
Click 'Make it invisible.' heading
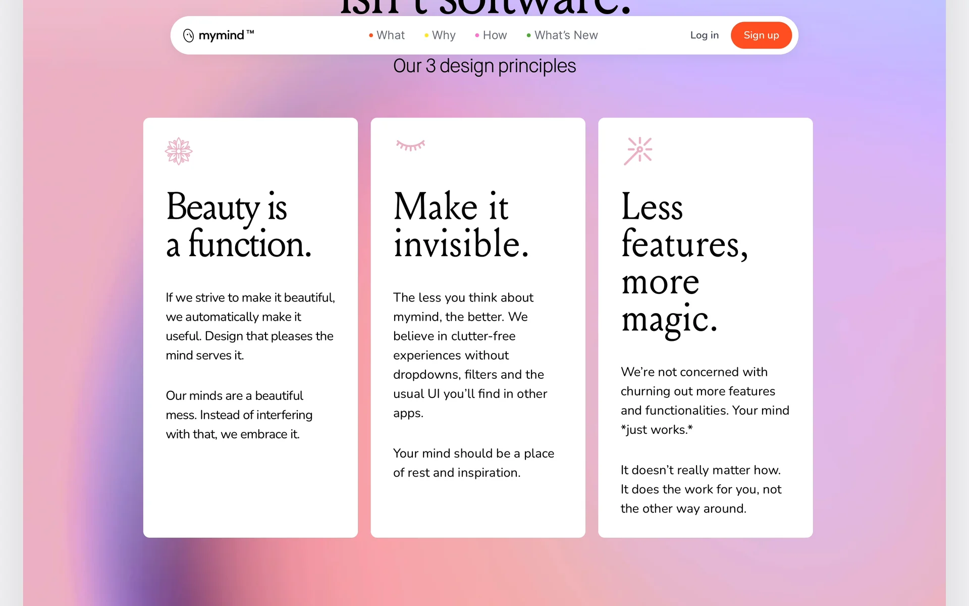pos(460,225)
